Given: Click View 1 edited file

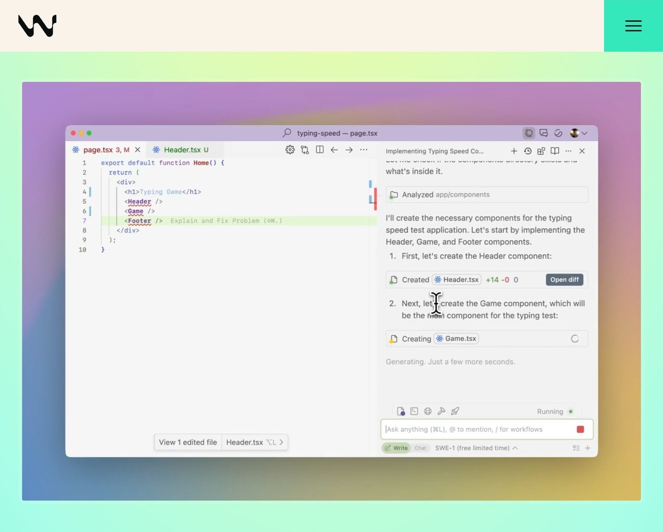Looking at the screenshot, I should [187, 442].
